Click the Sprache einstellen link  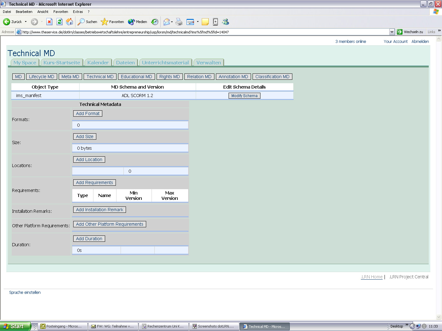pyautogui.click(x=25, y=292)
